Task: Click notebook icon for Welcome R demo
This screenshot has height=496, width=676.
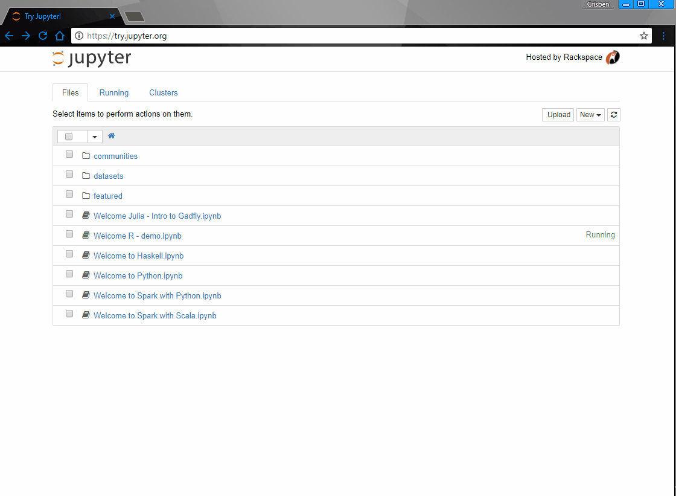Action: tap(86, 235)
